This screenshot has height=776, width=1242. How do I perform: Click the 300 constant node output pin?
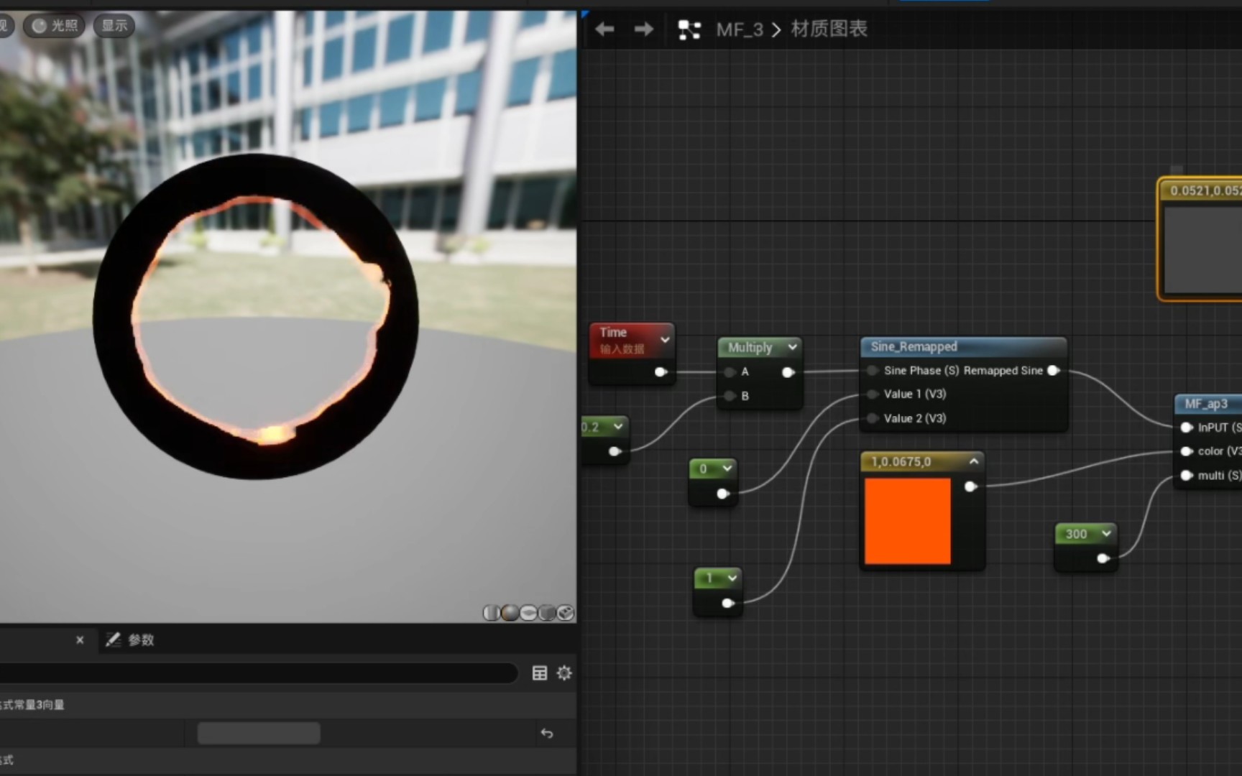coord(1103,558)
